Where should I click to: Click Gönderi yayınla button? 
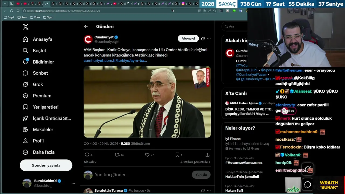coord(46,165)
